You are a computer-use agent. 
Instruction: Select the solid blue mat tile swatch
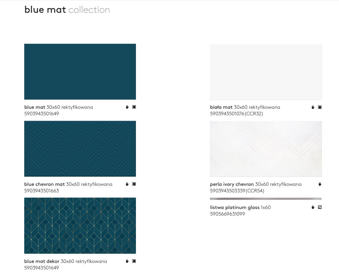(80, 72)
